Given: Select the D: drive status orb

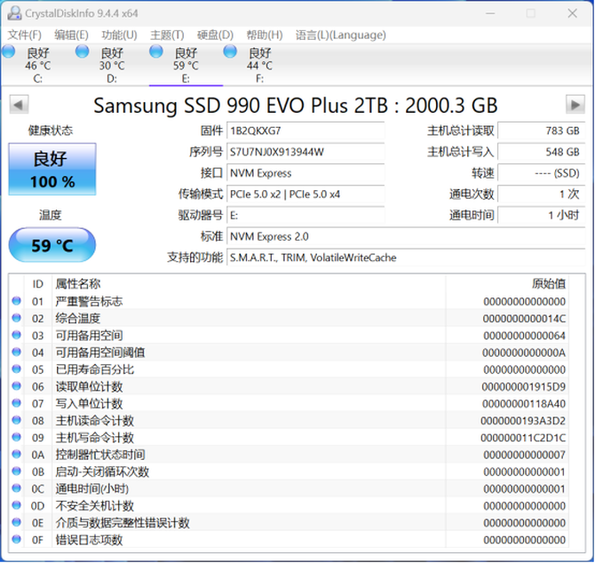Looking at the screenshot, I should 83,52.
